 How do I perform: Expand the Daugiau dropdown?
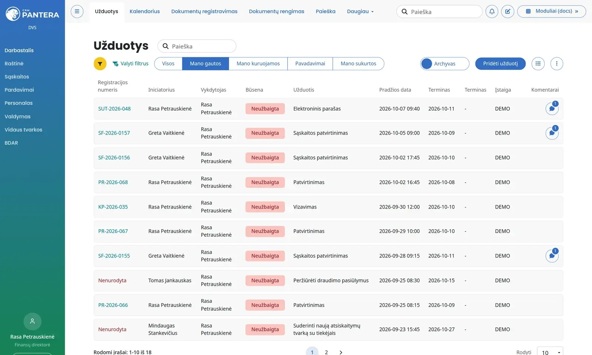pos(360,11)
